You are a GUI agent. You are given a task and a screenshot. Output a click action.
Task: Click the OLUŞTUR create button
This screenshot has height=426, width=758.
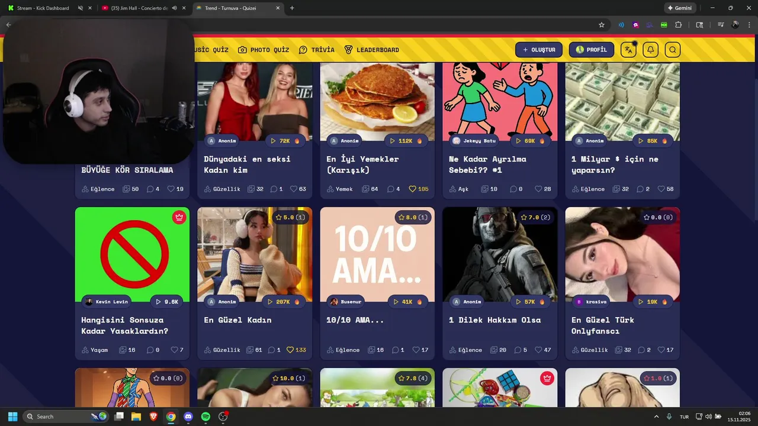pyautogui.click(x=539, y=50)
